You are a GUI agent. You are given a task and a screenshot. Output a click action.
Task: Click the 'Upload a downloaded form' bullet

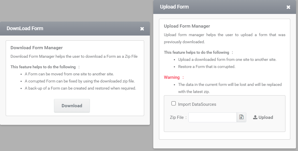[x=227, y=59]
